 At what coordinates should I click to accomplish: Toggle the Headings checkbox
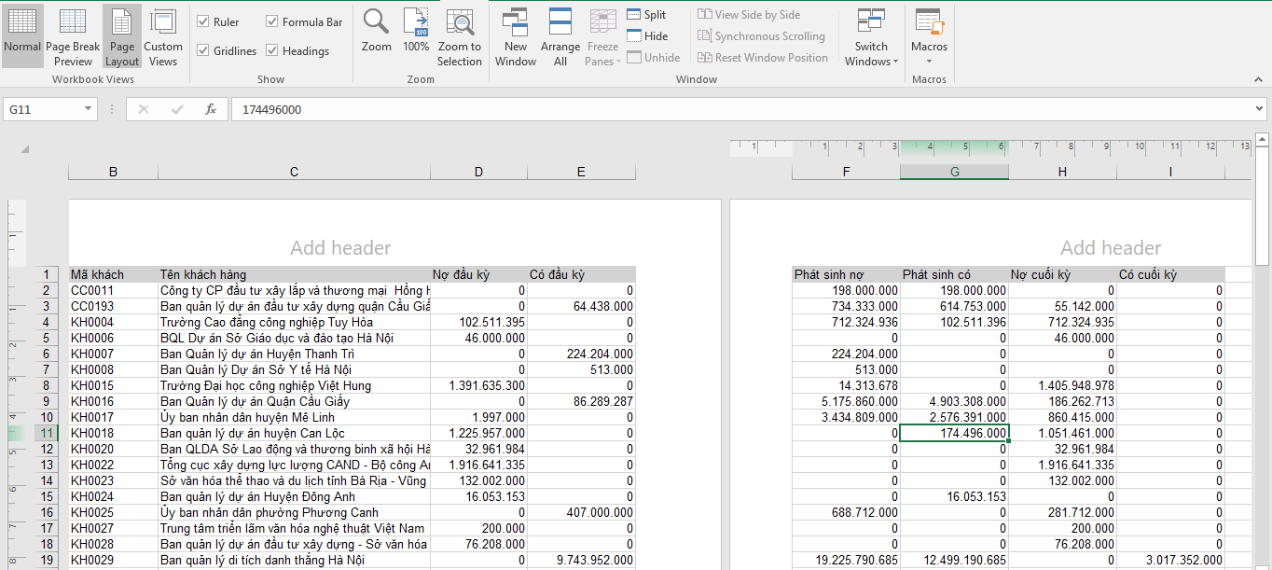click(x=272, y=50)
